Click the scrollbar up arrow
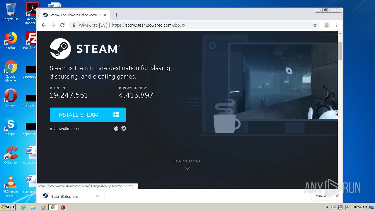 340,34
